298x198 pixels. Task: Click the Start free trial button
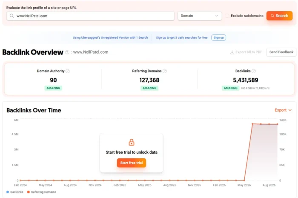pos(132,163)
